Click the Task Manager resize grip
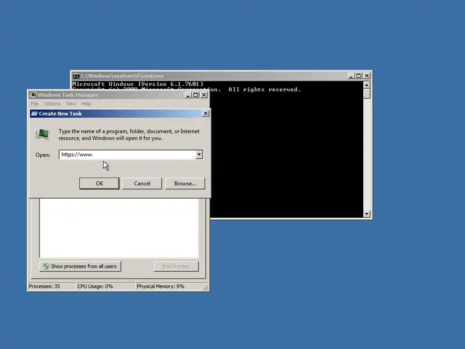This screenshot has height=349, width=465. (206, 287)
